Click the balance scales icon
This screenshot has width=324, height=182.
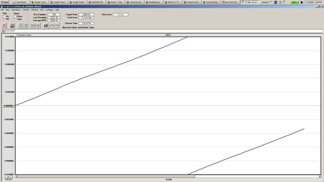point(12,26)
